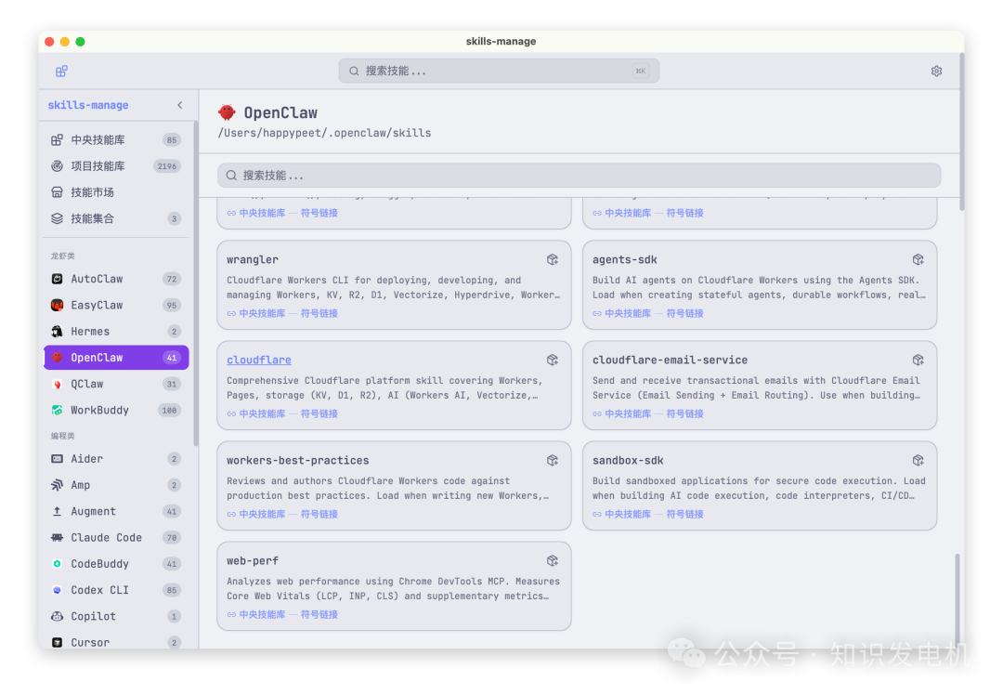Select Codex CLI in the sidebar
Image resolution: width=1003 pixels, height=695 pixels.
pos(116,590)
